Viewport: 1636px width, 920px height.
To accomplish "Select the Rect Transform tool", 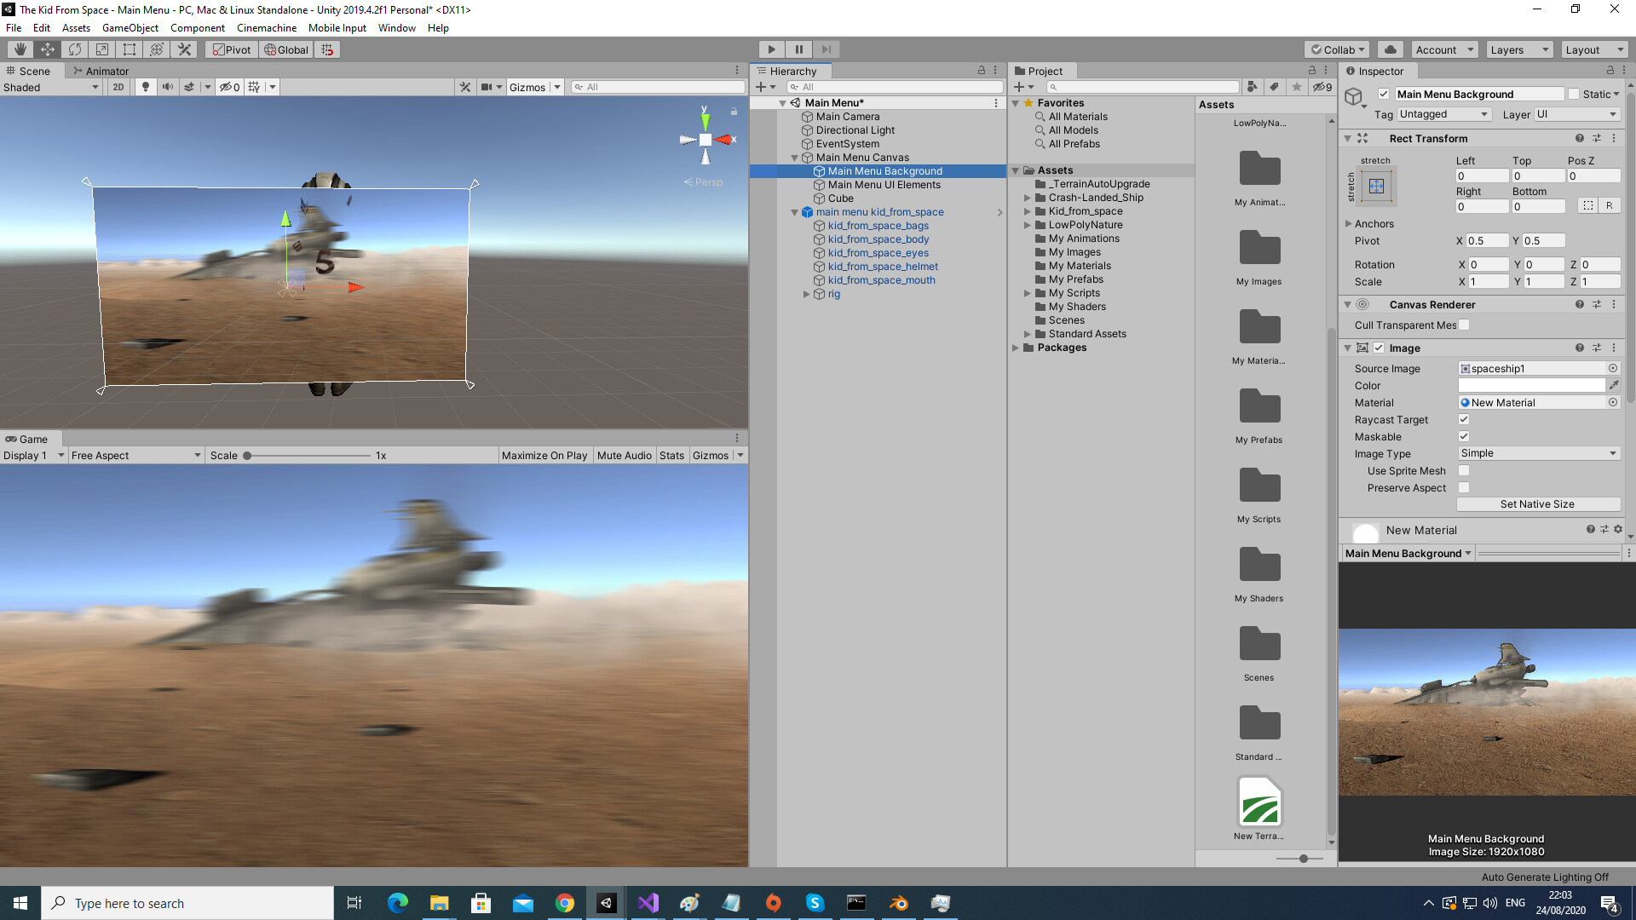I will pyautogui.click(x=130, y=49).
